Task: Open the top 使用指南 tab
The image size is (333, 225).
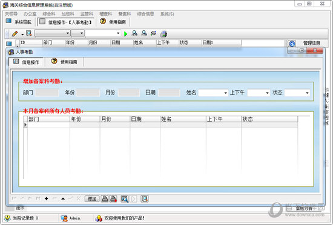Action: (113, 22)
